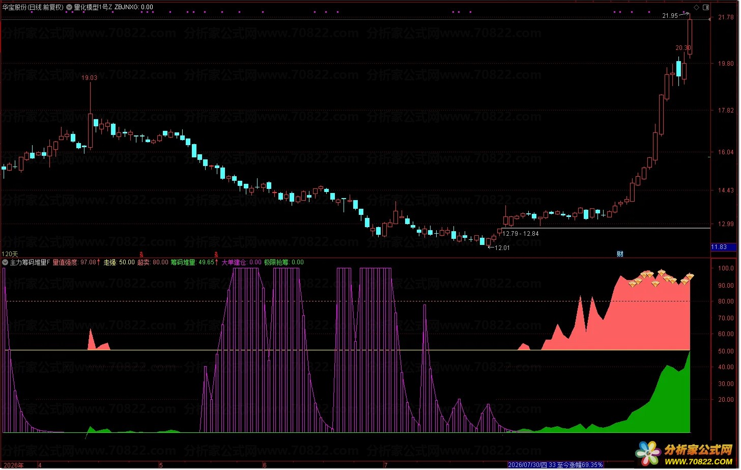
Task: Click the first red S marker below candles
Action: click(x=141, y=254)
